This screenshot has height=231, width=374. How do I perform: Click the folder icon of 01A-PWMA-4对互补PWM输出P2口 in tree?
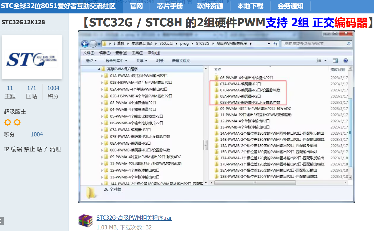[106, 76]
